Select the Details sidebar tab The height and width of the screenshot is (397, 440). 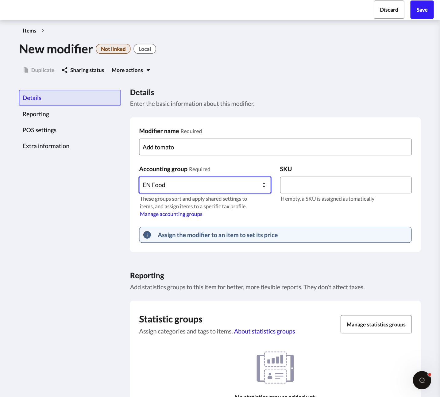pos(70,98)
